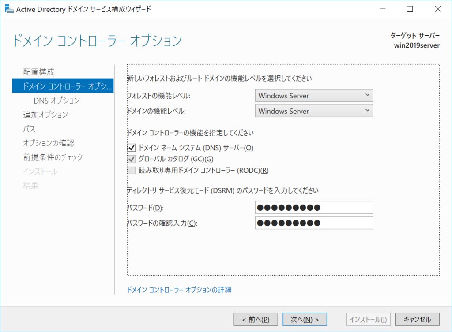The image size is (452, 332).
Task: Click the パスワード(D) input field
Action: click(x=314, y=208)
